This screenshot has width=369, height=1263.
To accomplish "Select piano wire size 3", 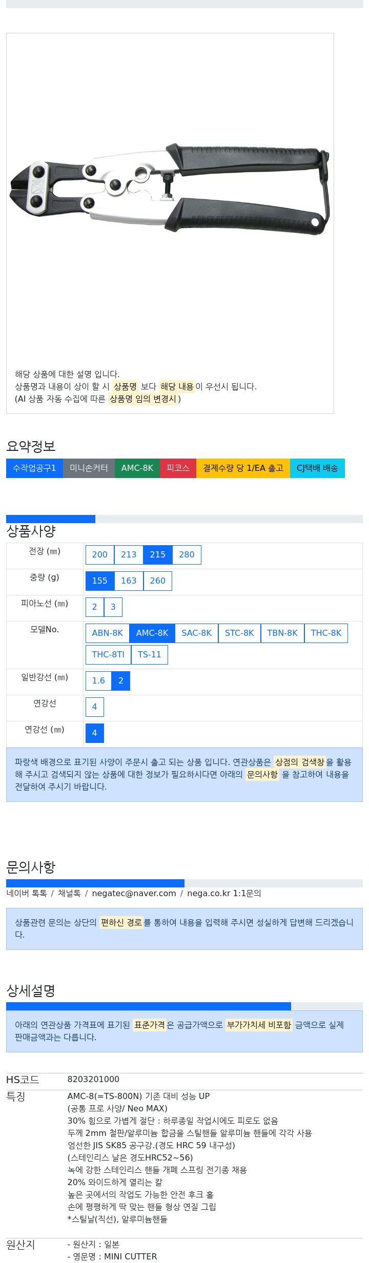I will point(113,607).
